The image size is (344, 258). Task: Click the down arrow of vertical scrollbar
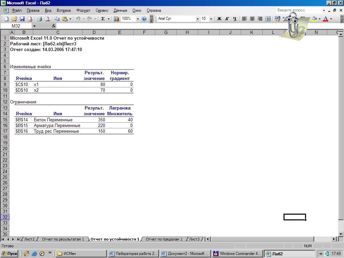tap(341, 234)
